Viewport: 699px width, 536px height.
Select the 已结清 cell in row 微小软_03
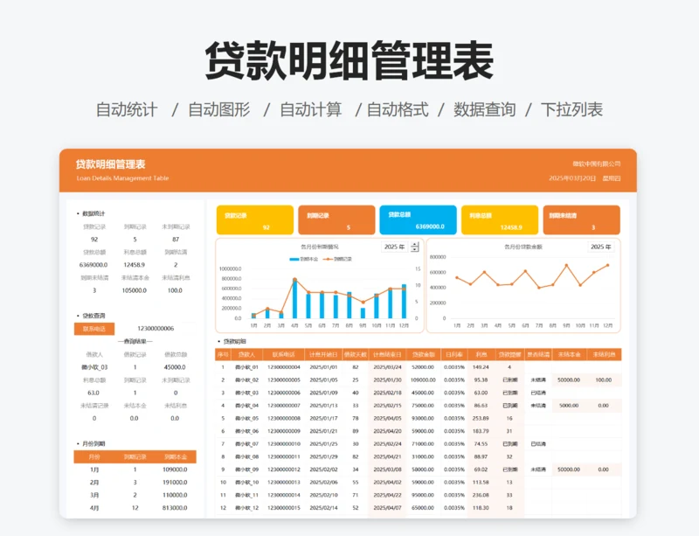(538, 393)
